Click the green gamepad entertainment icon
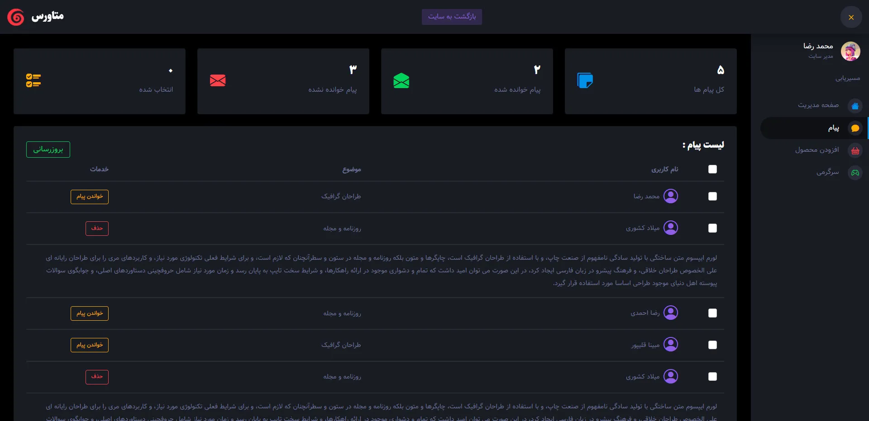The height and width of the screenshot is (421, 869). tap(855, 173)
